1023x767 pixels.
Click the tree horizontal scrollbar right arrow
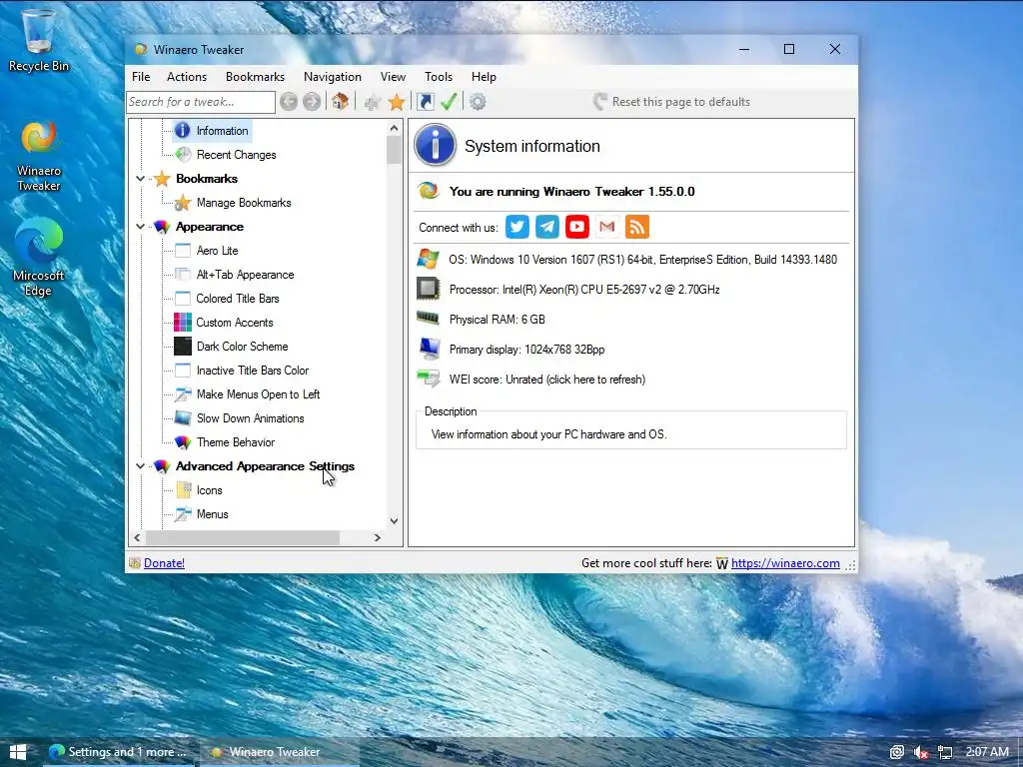coord(377,537)
